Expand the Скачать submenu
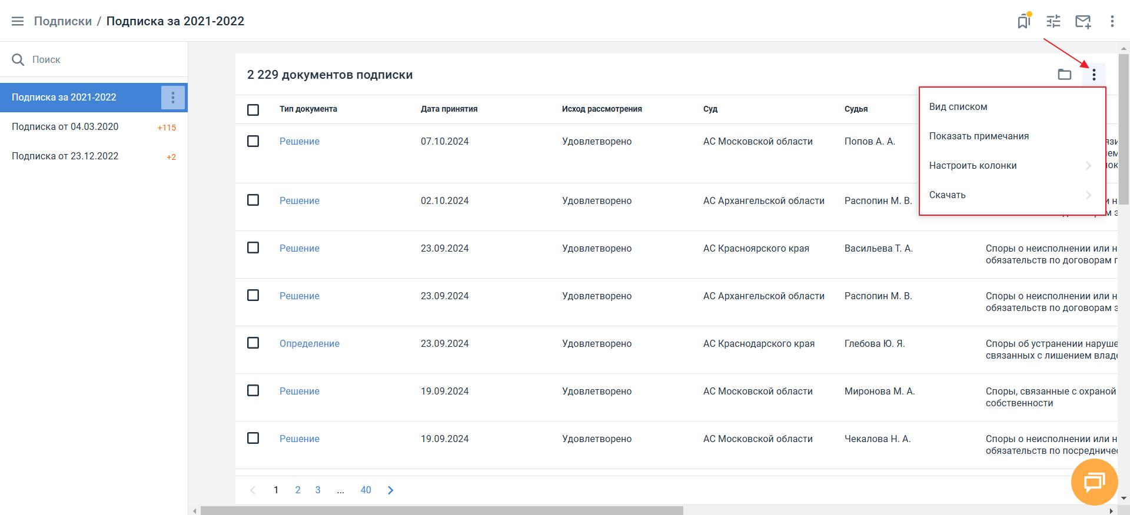 pos(1012,195)
